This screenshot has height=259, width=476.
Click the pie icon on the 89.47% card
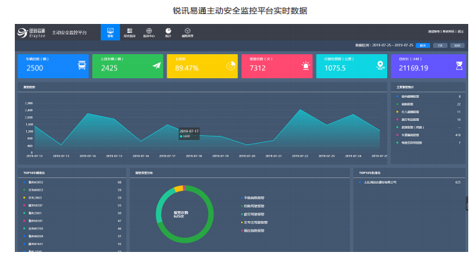pos(231,65)
